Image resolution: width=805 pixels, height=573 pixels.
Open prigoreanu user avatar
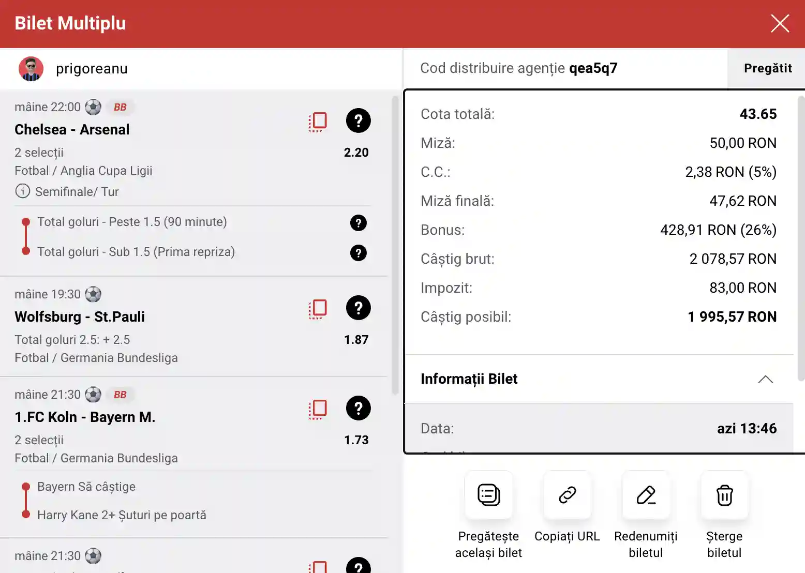coord(31,69)
